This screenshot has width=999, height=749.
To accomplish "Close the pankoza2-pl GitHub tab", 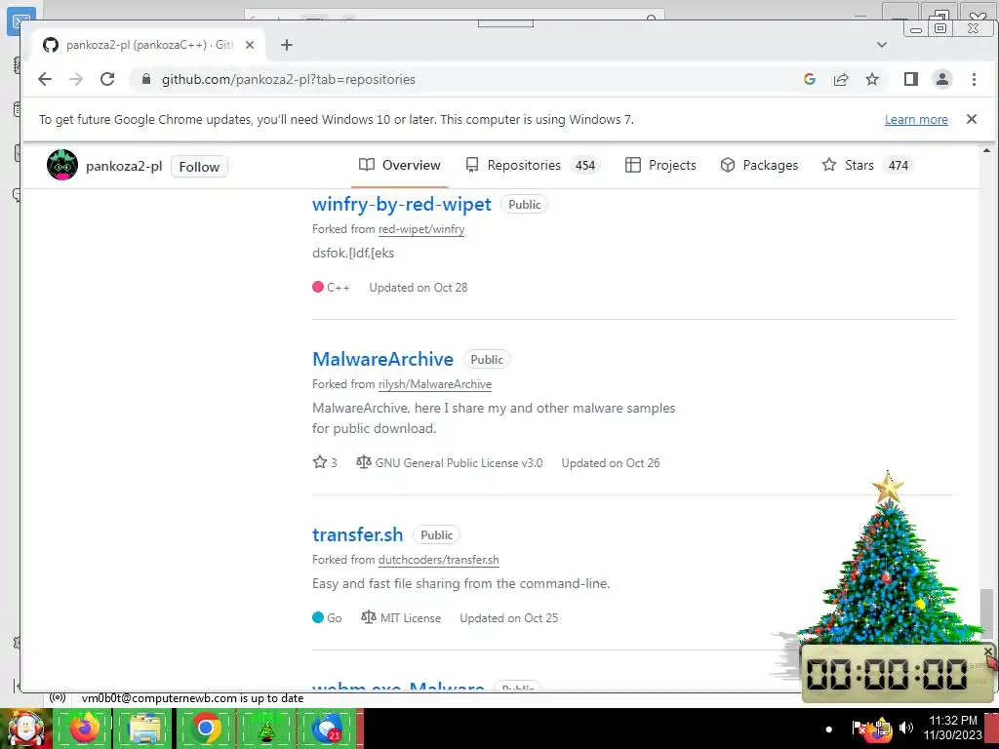I will tap(250, 45).
